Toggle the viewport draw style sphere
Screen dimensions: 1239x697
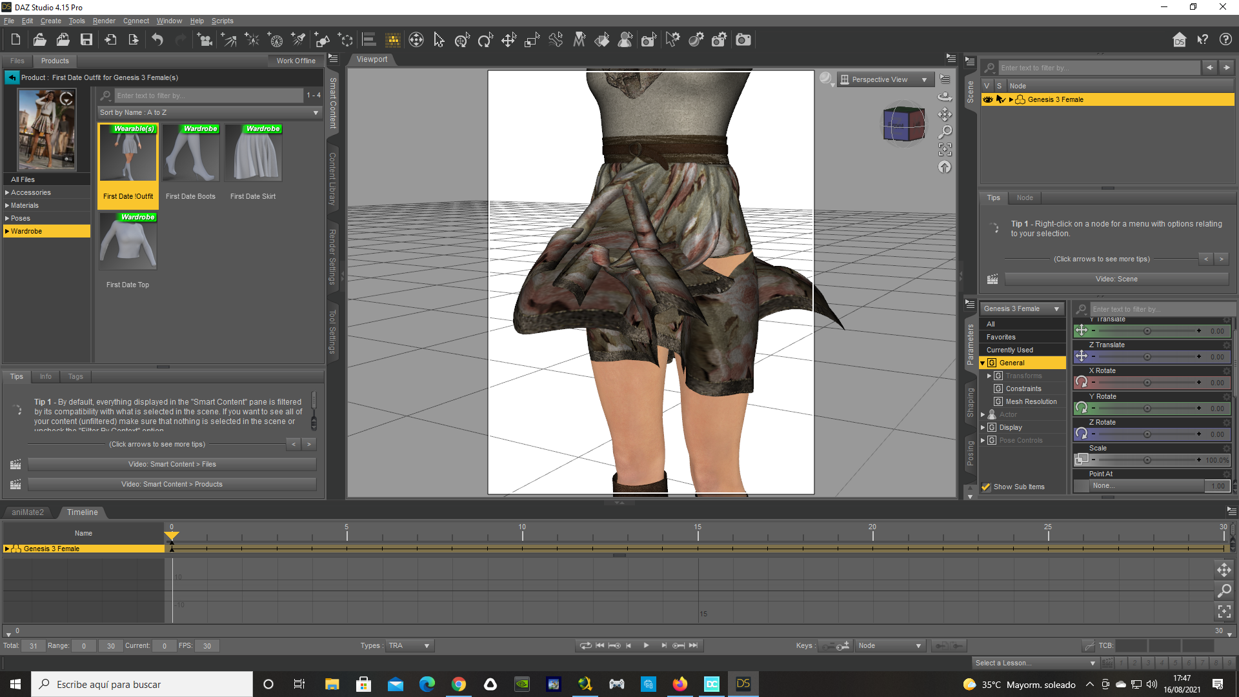click(x=825, y=79)
